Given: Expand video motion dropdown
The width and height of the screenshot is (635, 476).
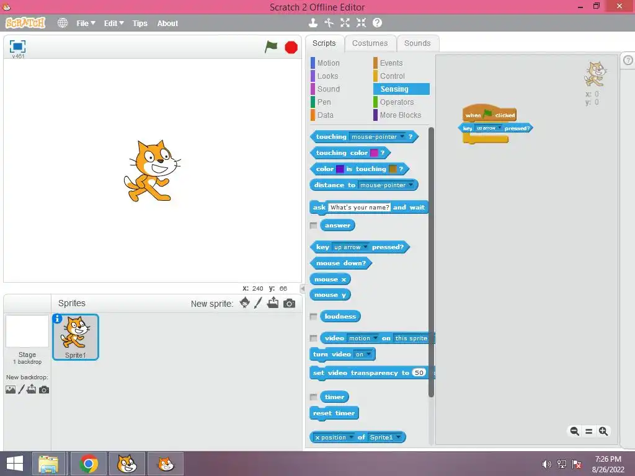Looking at the screenshot, I should [x=375, y=338].
